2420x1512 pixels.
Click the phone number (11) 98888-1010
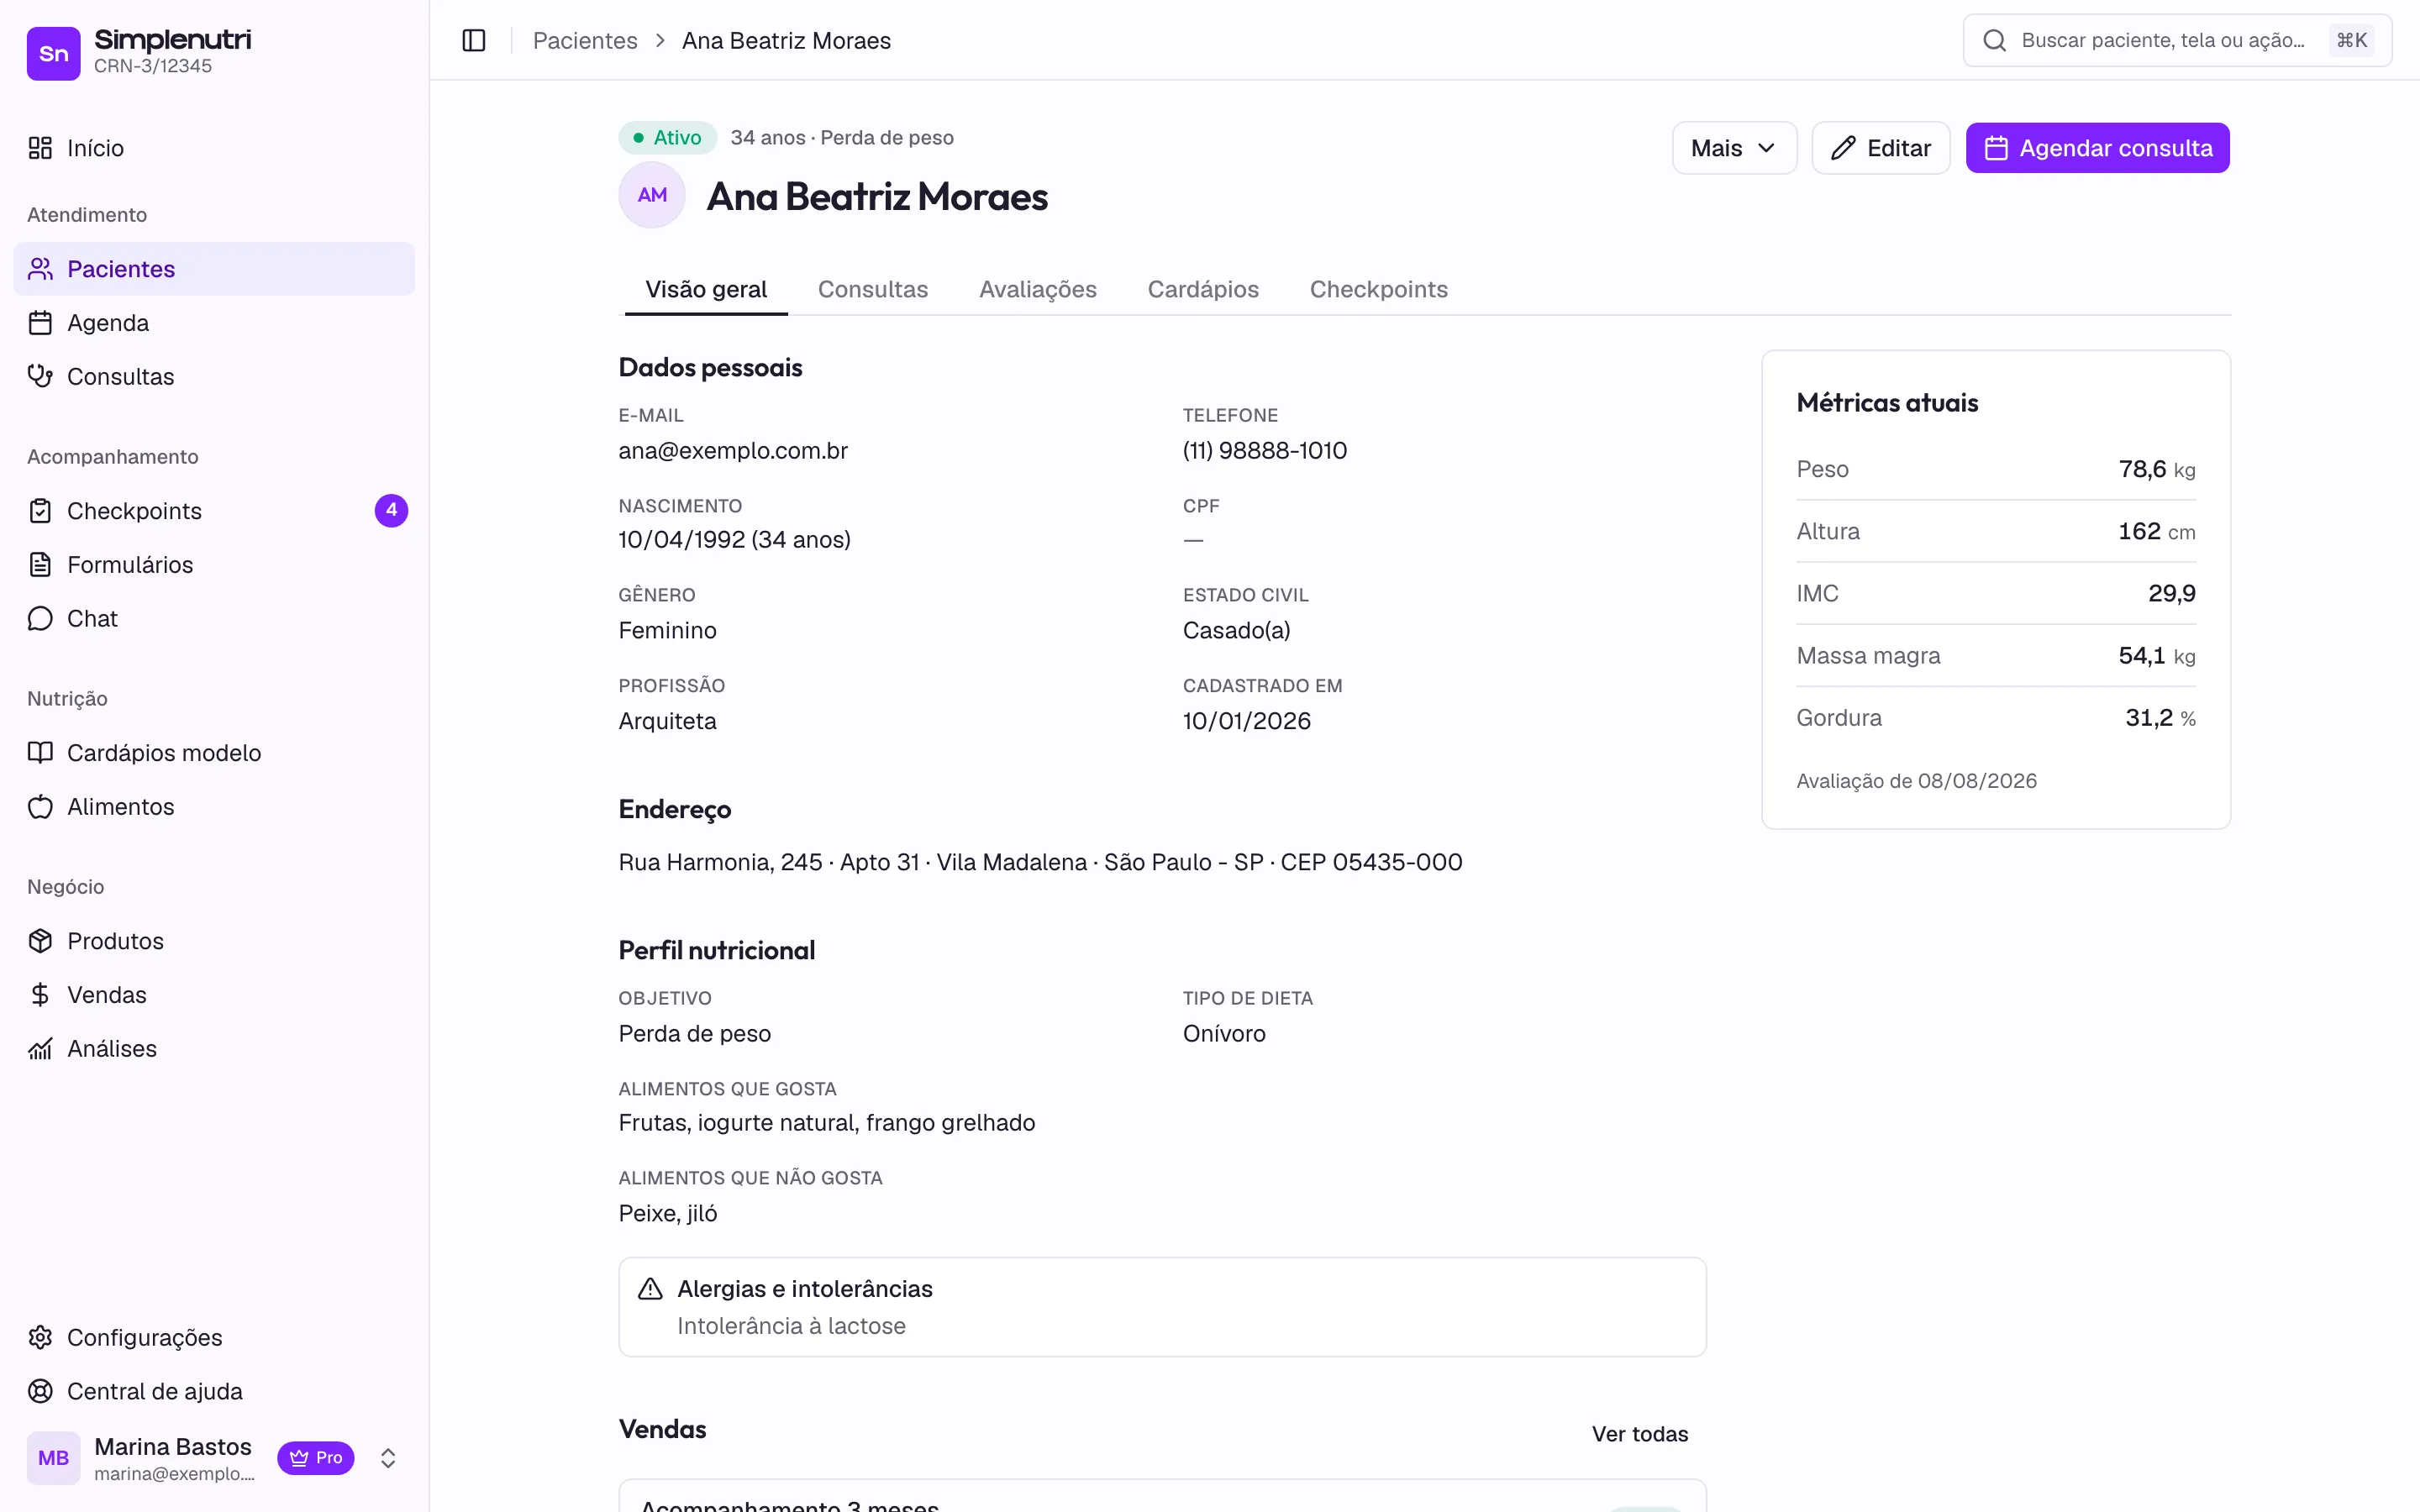[x=1264, y=451]
